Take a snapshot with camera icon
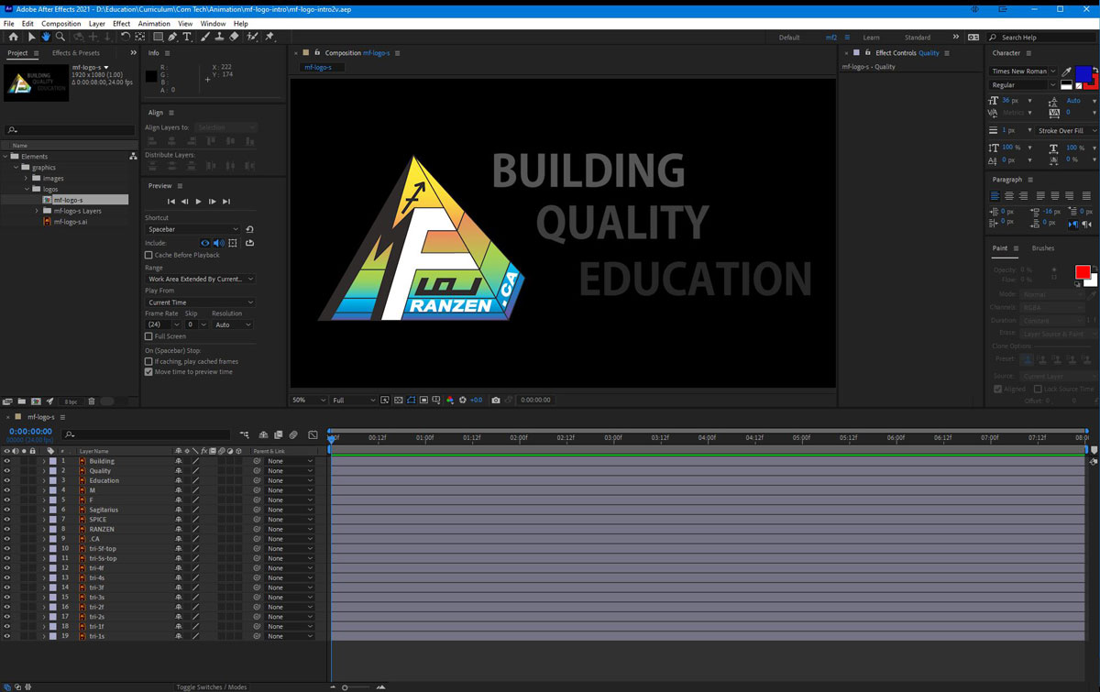 (x=496, y=401)
